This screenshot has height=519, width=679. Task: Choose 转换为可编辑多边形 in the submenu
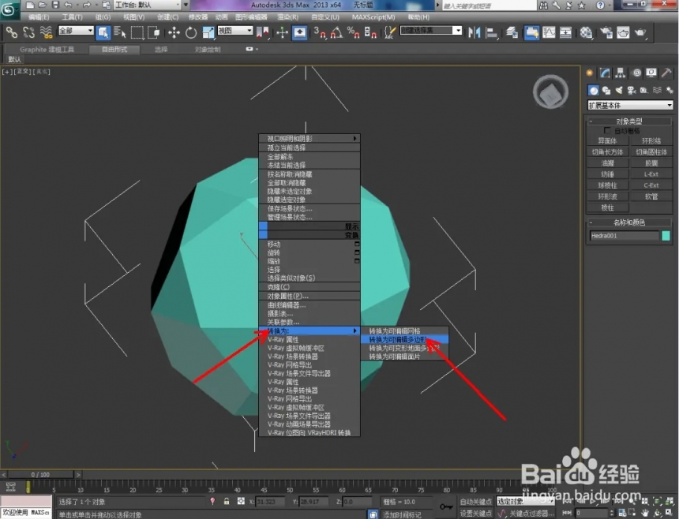click(404, 339)
